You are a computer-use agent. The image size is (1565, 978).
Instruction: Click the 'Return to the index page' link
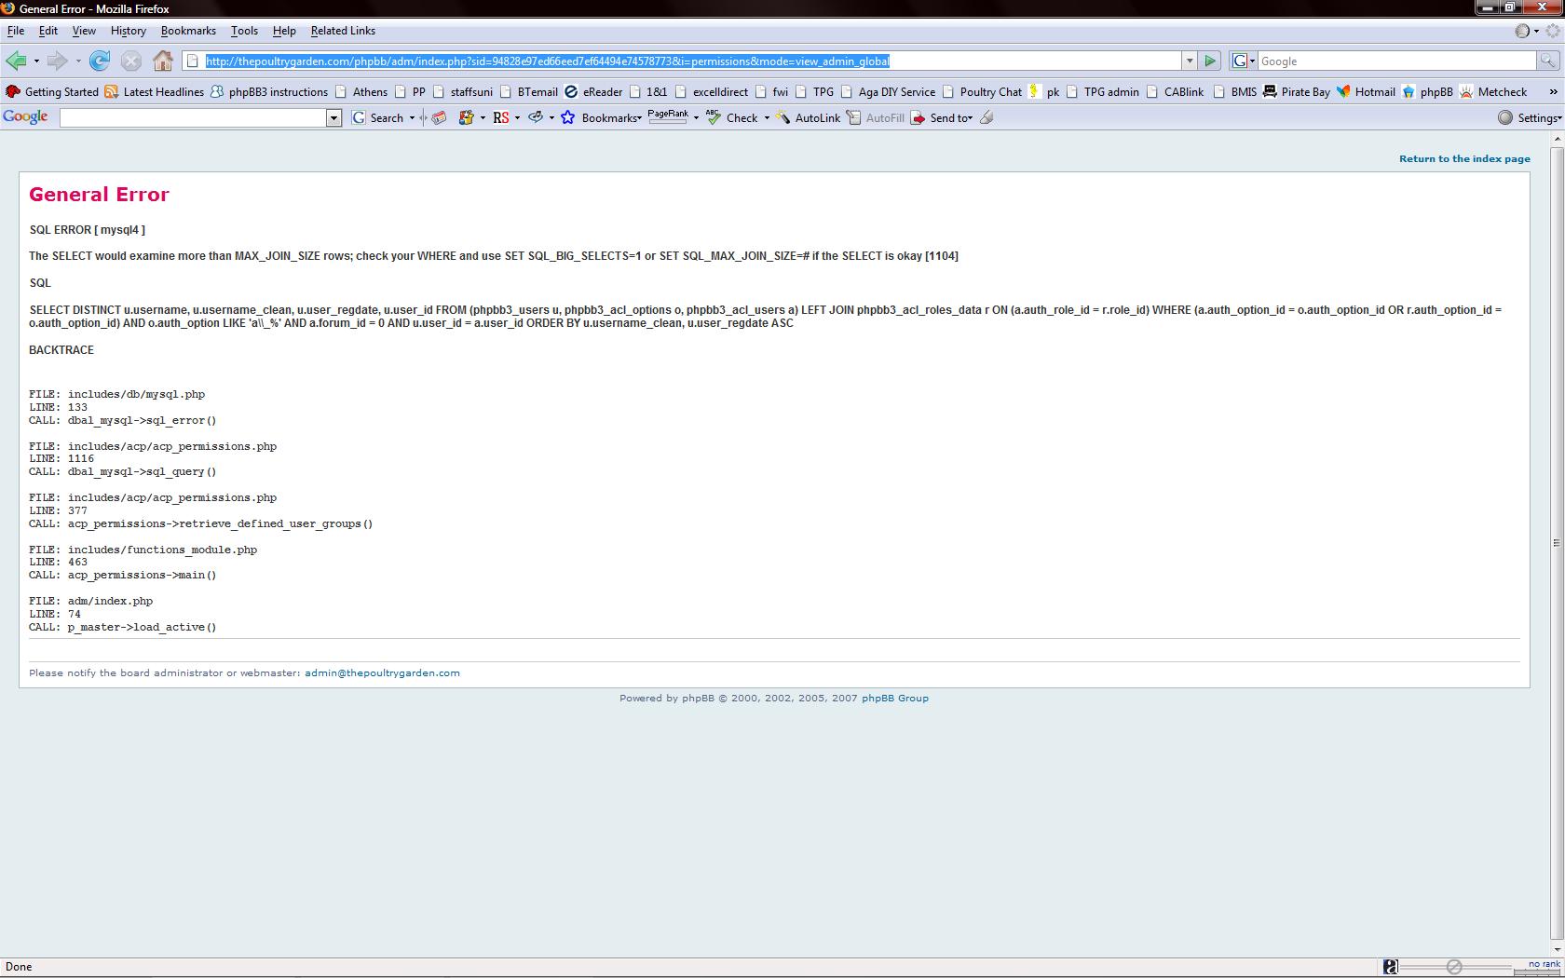pos(1463,159)
